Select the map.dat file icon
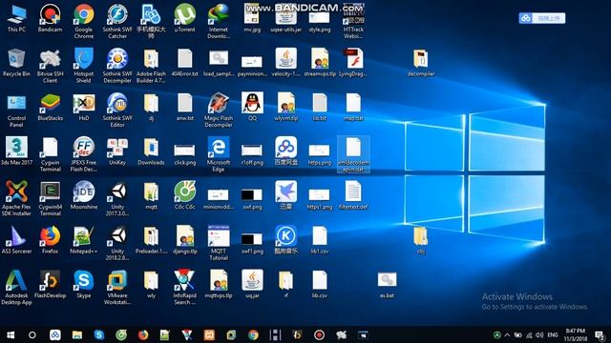611x343 pixels. (x=353, y=107)
